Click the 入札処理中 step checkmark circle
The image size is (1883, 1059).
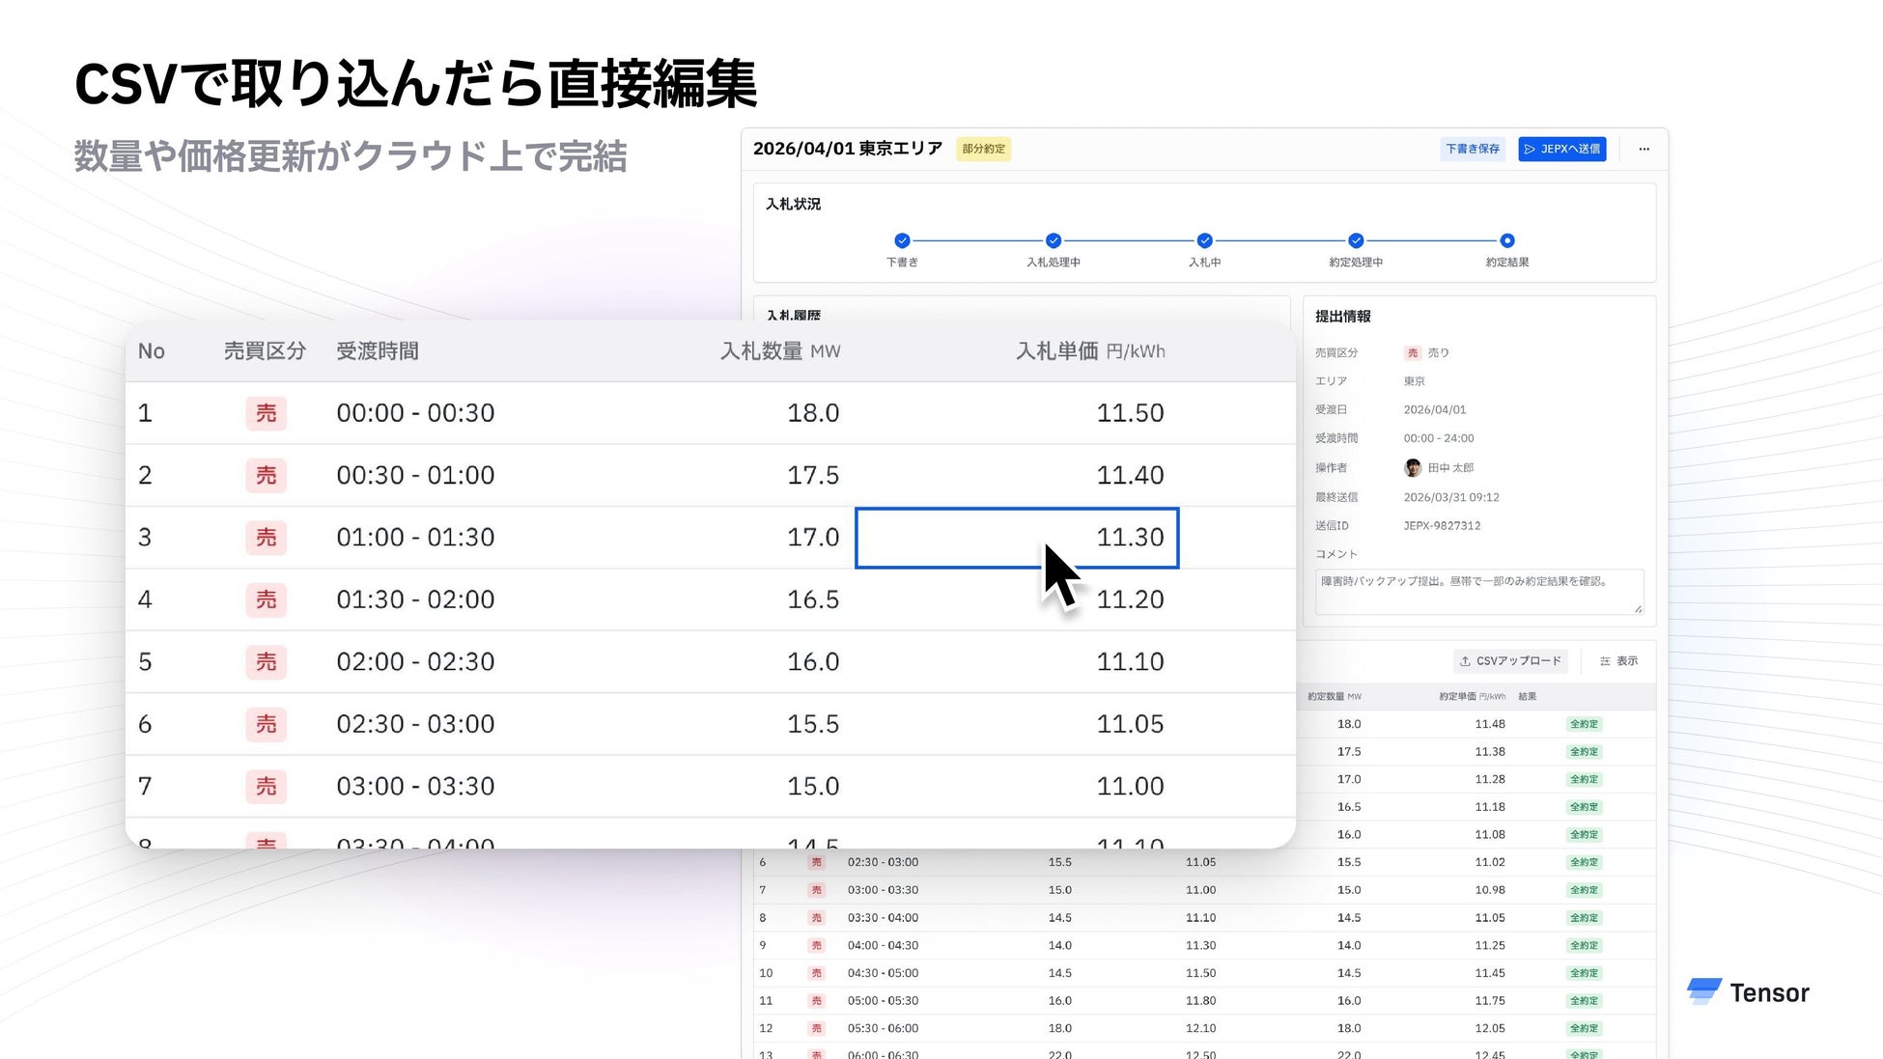pyautogui.click(x=1054, y=240)
